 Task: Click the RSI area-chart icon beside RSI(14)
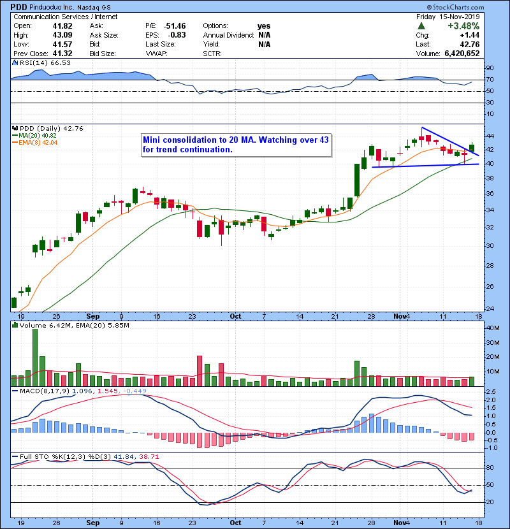(15, 62)
